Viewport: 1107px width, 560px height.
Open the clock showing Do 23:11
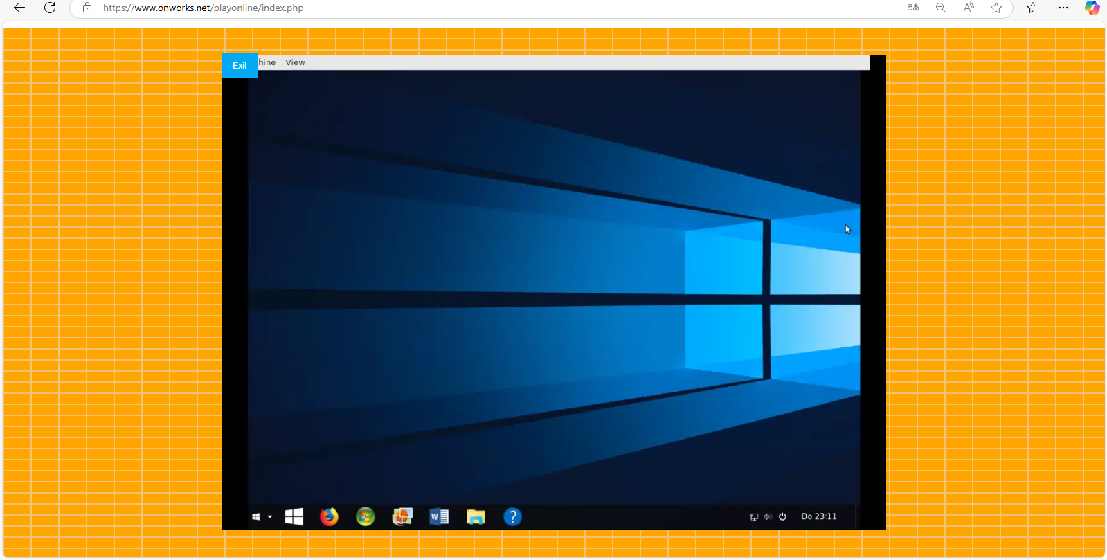(x=819, y=516)
